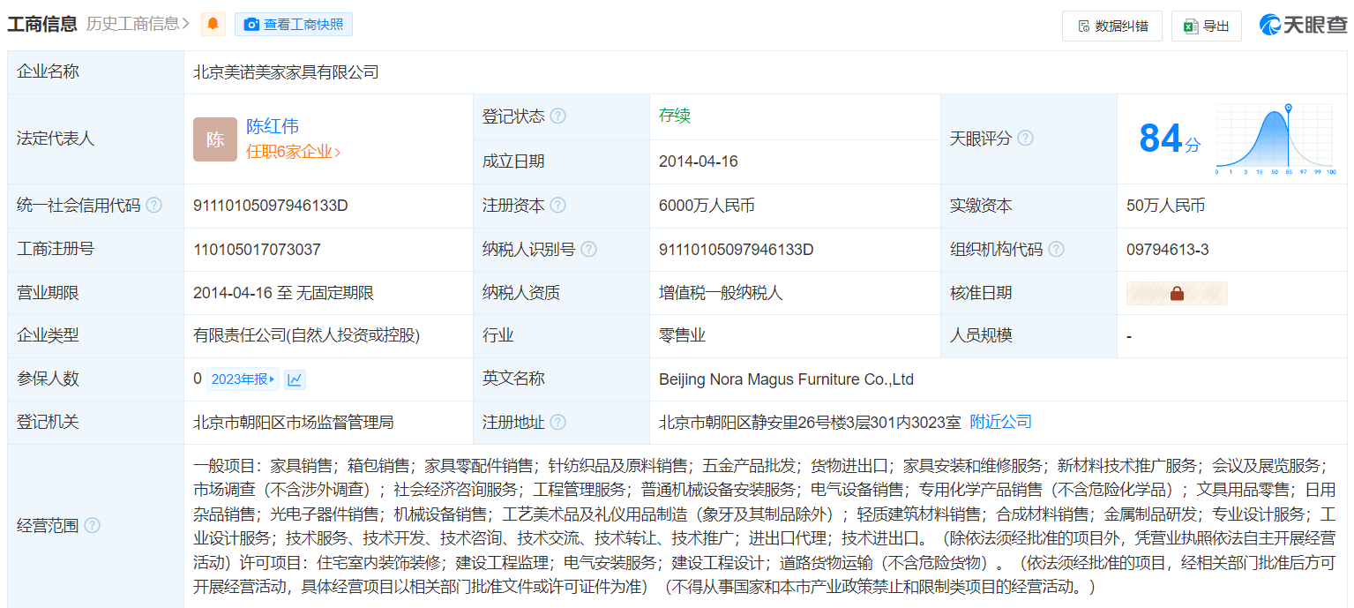This screenshot has height=608, width=1354.
Task: Click the 84分 score value
Action: [1170, 139]
